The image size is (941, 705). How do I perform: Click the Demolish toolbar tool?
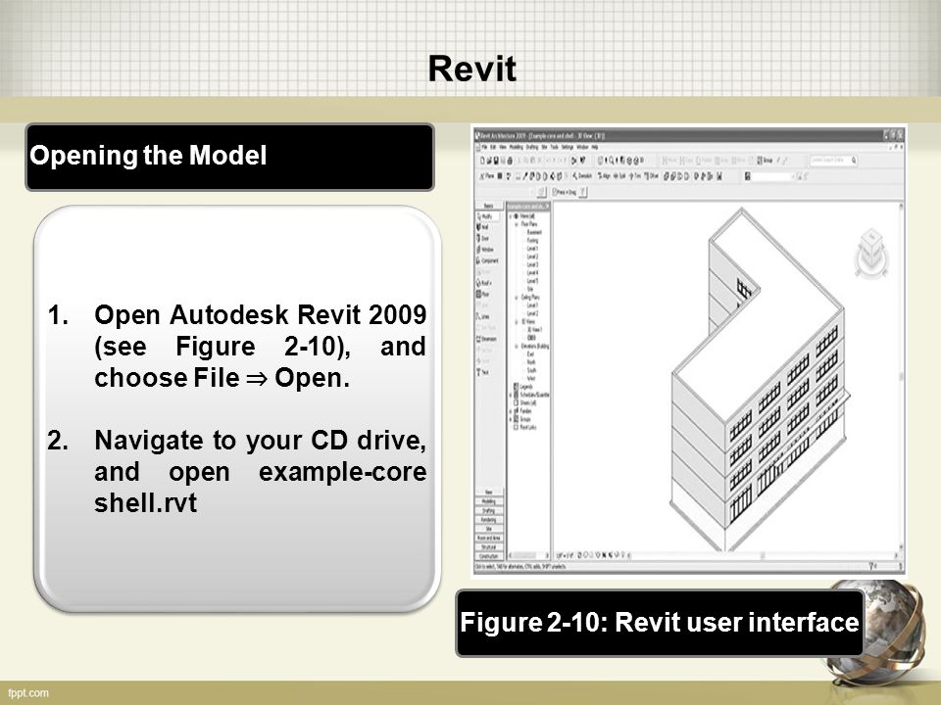click(581, 176)
